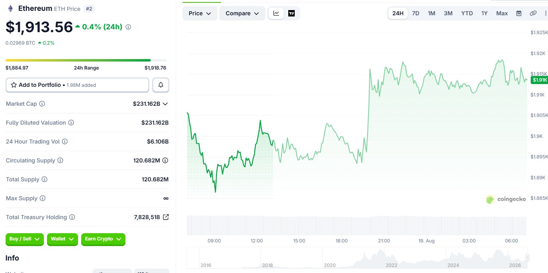Viewport: 548px width, 273px height.
Task: Switch to TradingView chart icon
Action: (x=291, y=13)
